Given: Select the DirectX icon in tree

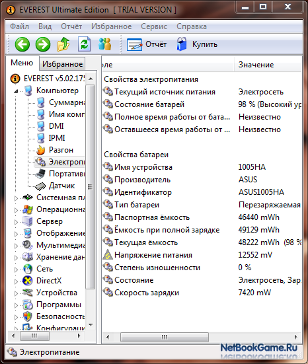Looking at the screenshot, I should (x=28, y=281).
